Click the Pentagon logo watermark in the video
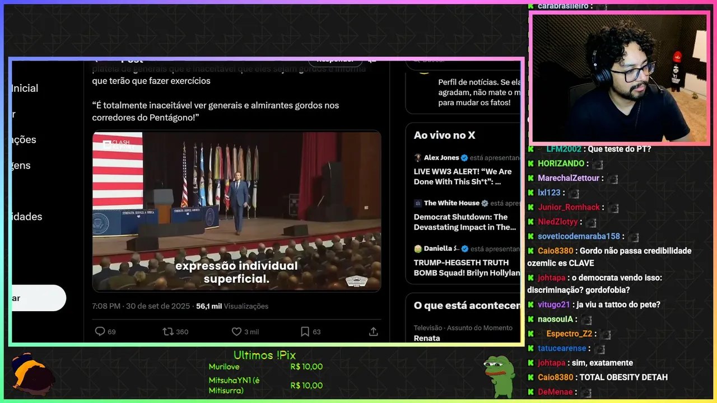Screen dimensions: 717x403 356,280
